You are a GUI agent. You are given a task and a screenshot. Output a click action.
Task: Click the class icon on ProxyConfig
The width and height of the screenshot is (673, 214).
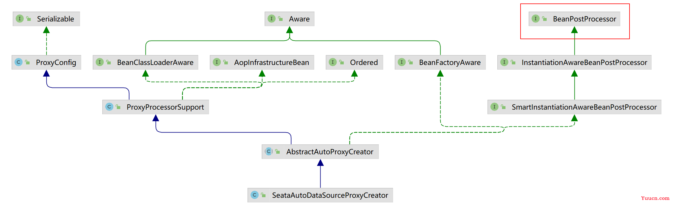(x=19, y=62)
